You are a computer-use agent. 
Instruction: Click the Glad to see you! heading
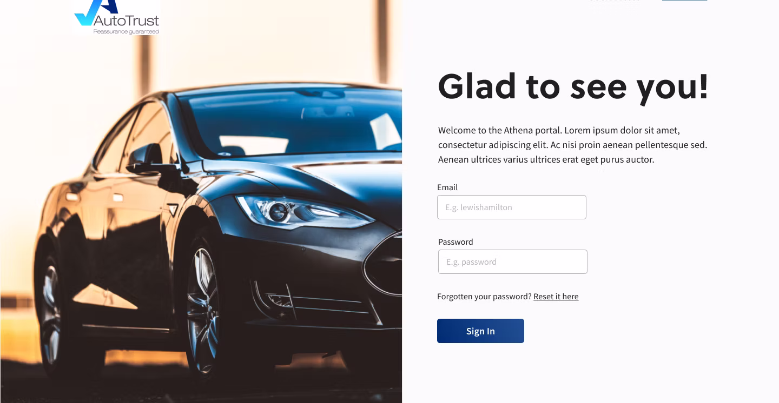tap(573, 86)
